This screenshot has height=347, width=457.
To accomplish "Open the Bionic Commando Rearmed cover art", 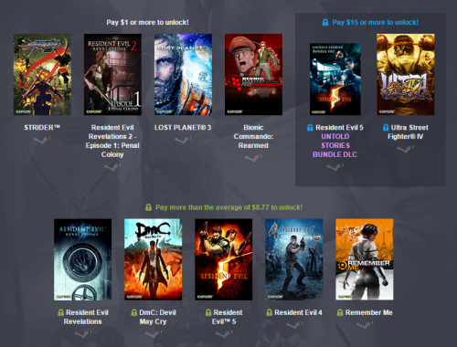I will pyautogui.click(x=253, y=75).
